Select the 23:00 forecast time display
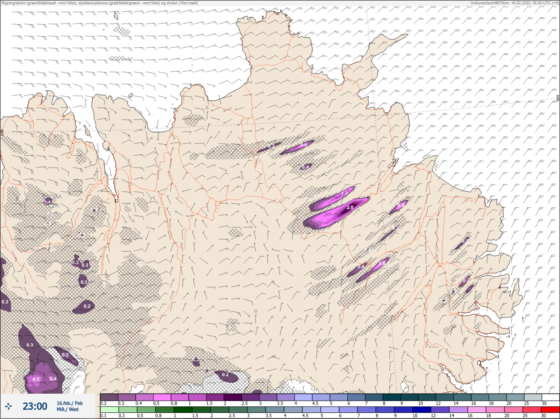Screen dimensions: 560x419 (35, 406)
